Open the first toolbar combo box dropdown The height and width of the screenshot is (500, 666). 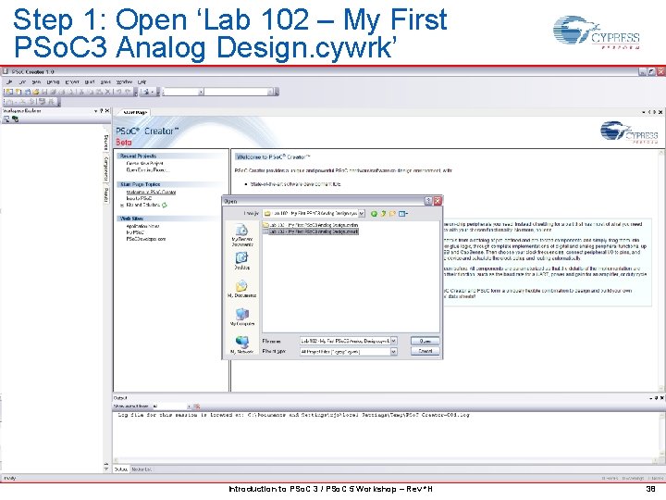point(201,92)
